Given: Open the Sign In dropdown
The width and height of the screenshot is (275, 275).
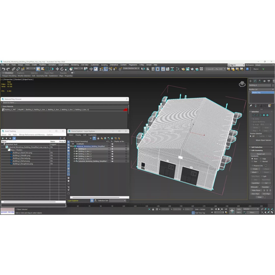Looking at the screenshot, I should (236, 65).
